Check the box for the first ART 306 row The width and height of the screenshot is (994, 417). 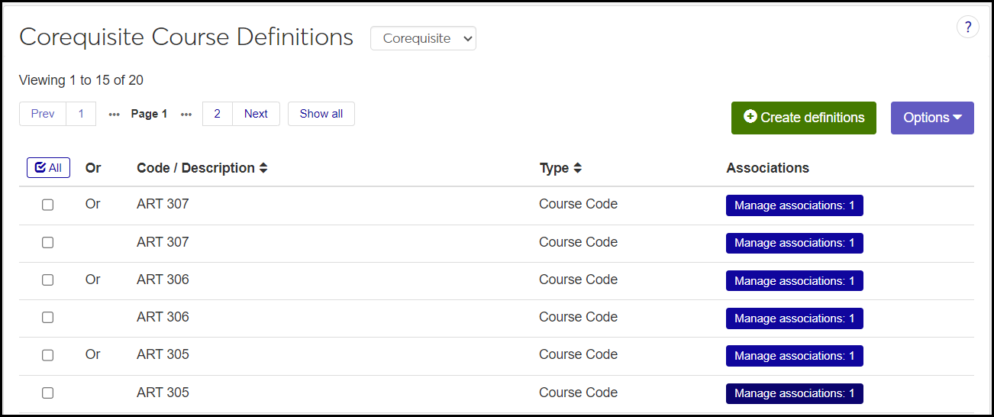tap(47, 280)
